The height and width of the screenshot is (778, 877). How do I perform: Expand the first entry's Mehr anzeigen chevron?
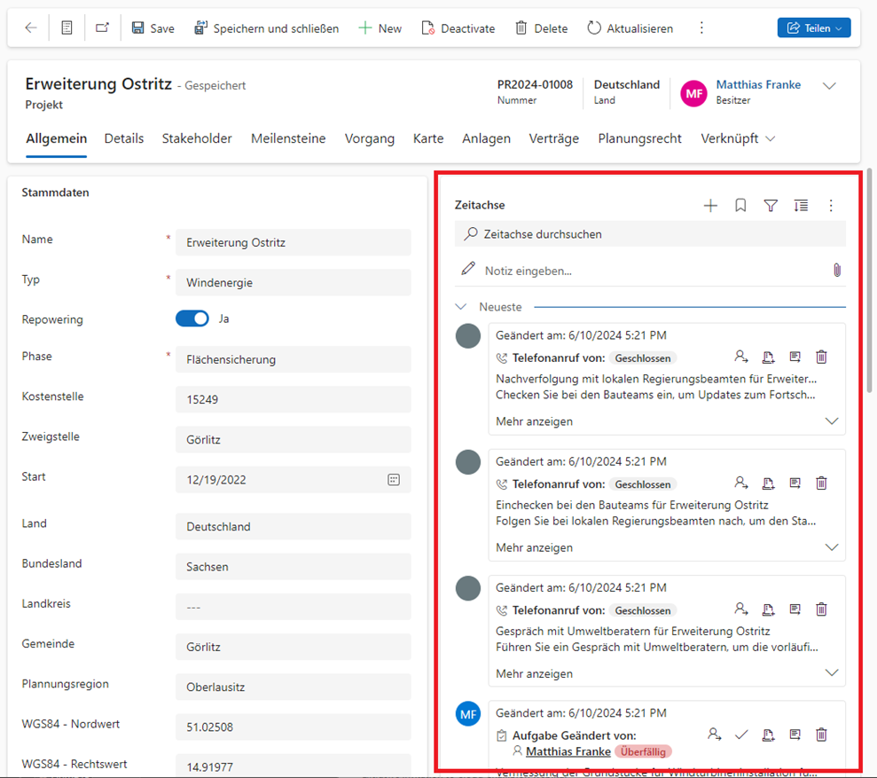(x=831, y=421)
